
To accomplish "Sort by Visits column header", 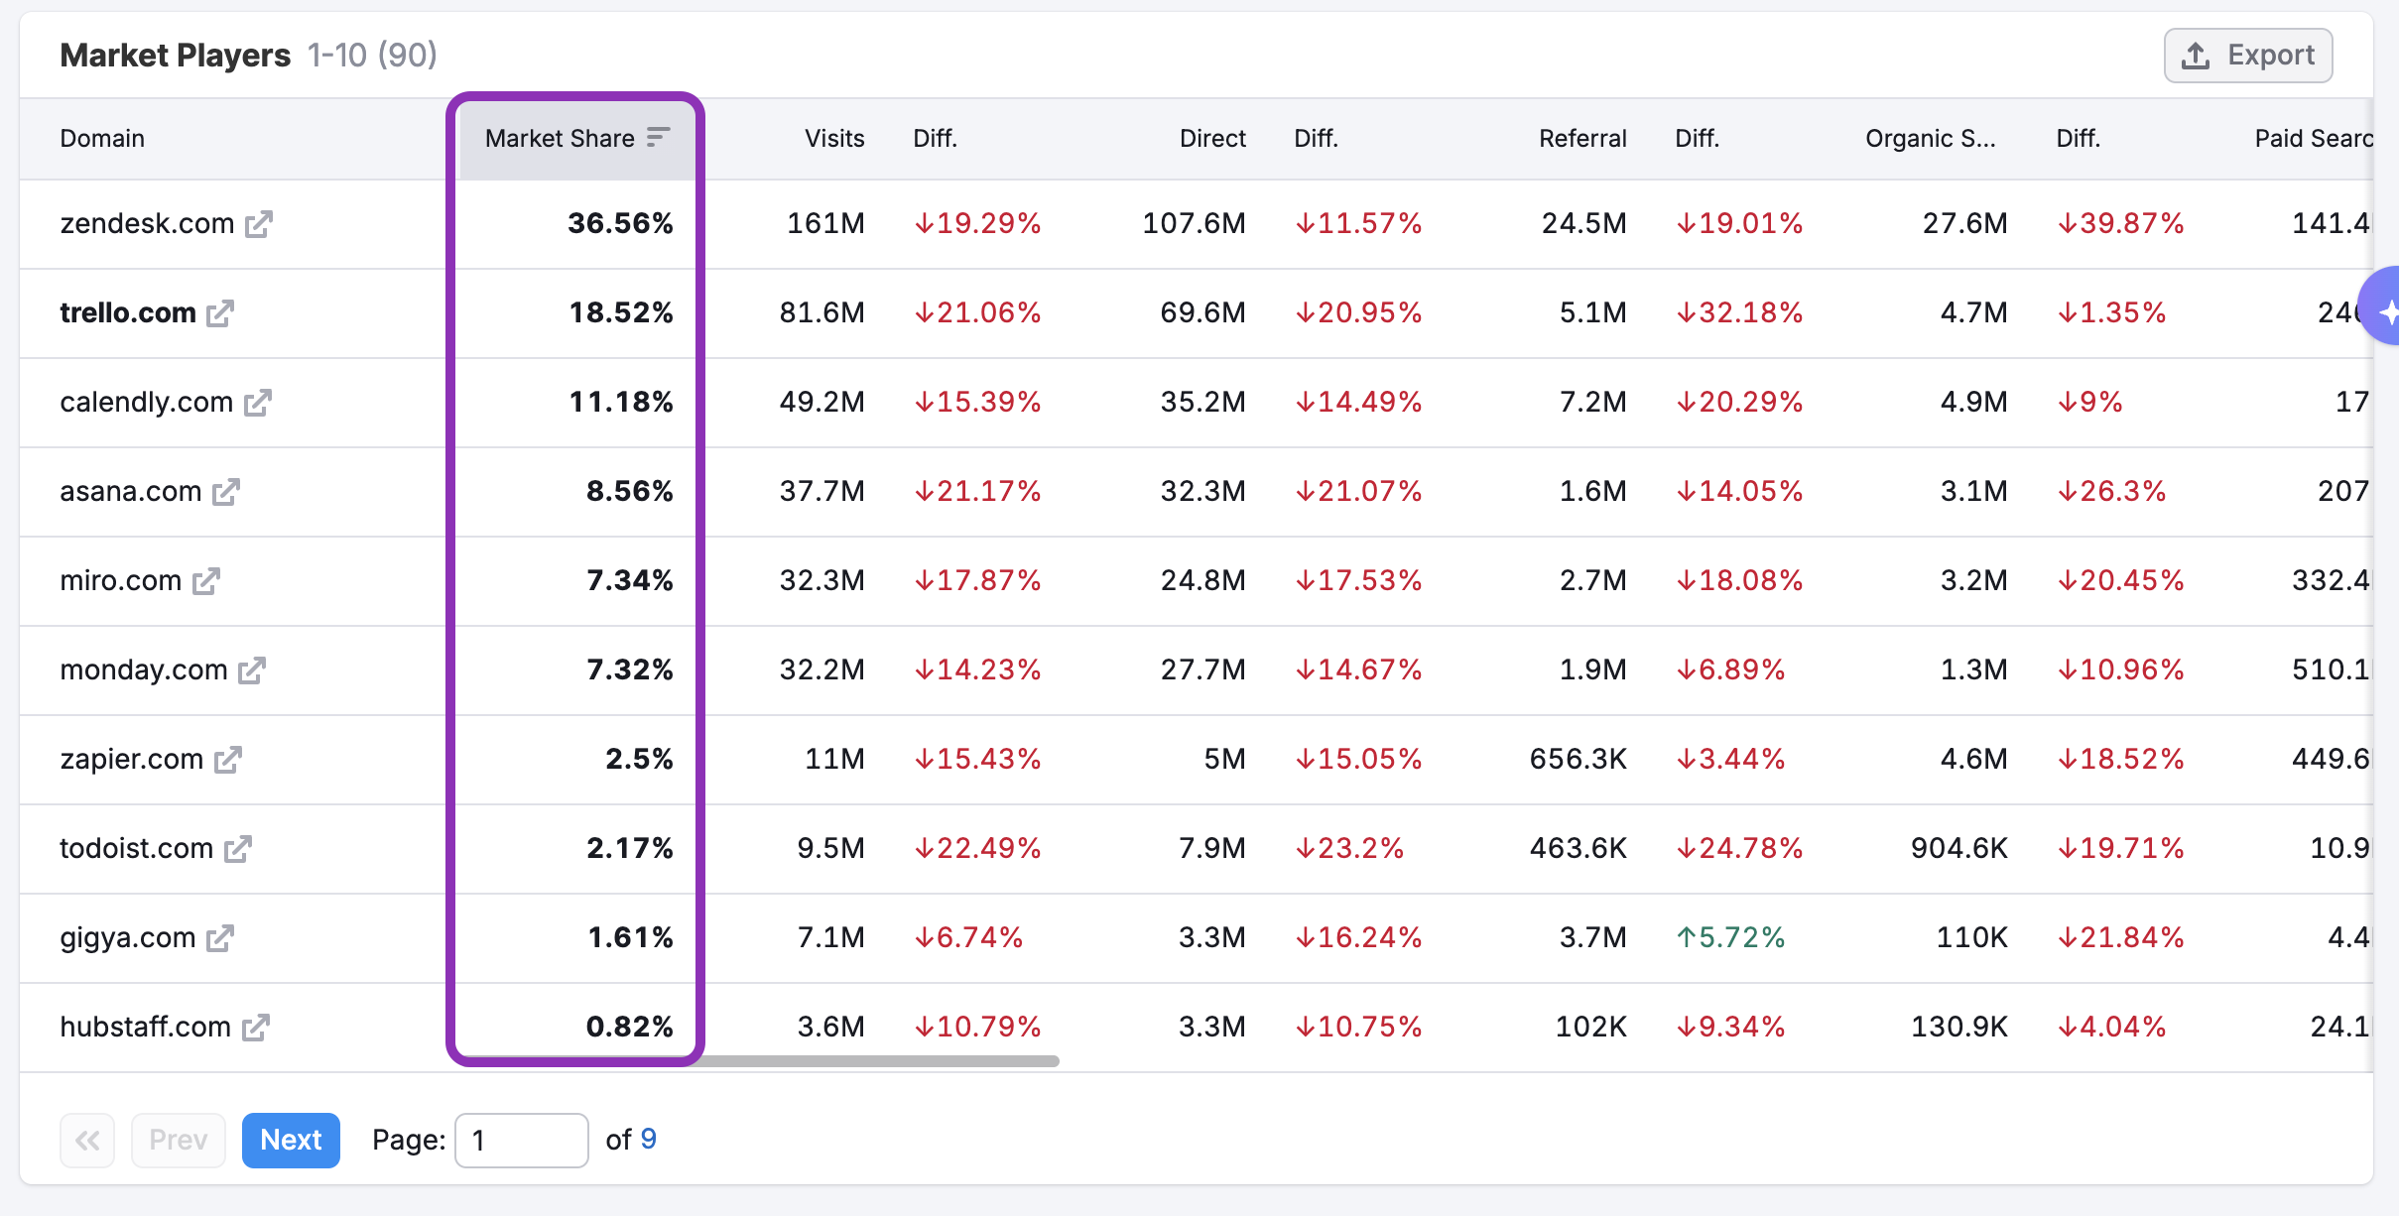I will tap(833, 138).
